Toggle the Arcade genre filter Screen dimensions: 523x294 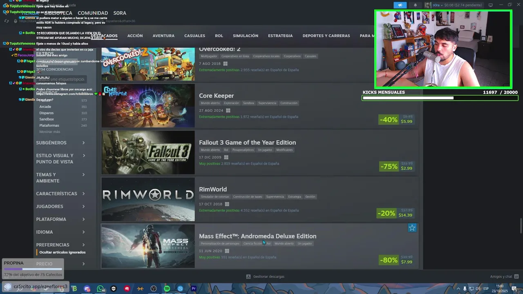63,107
